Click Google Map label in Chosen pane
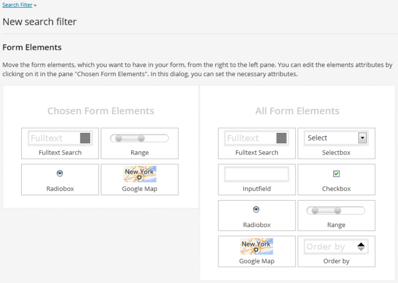This screenshot has width=398, height=283. [x=139, y=189]
